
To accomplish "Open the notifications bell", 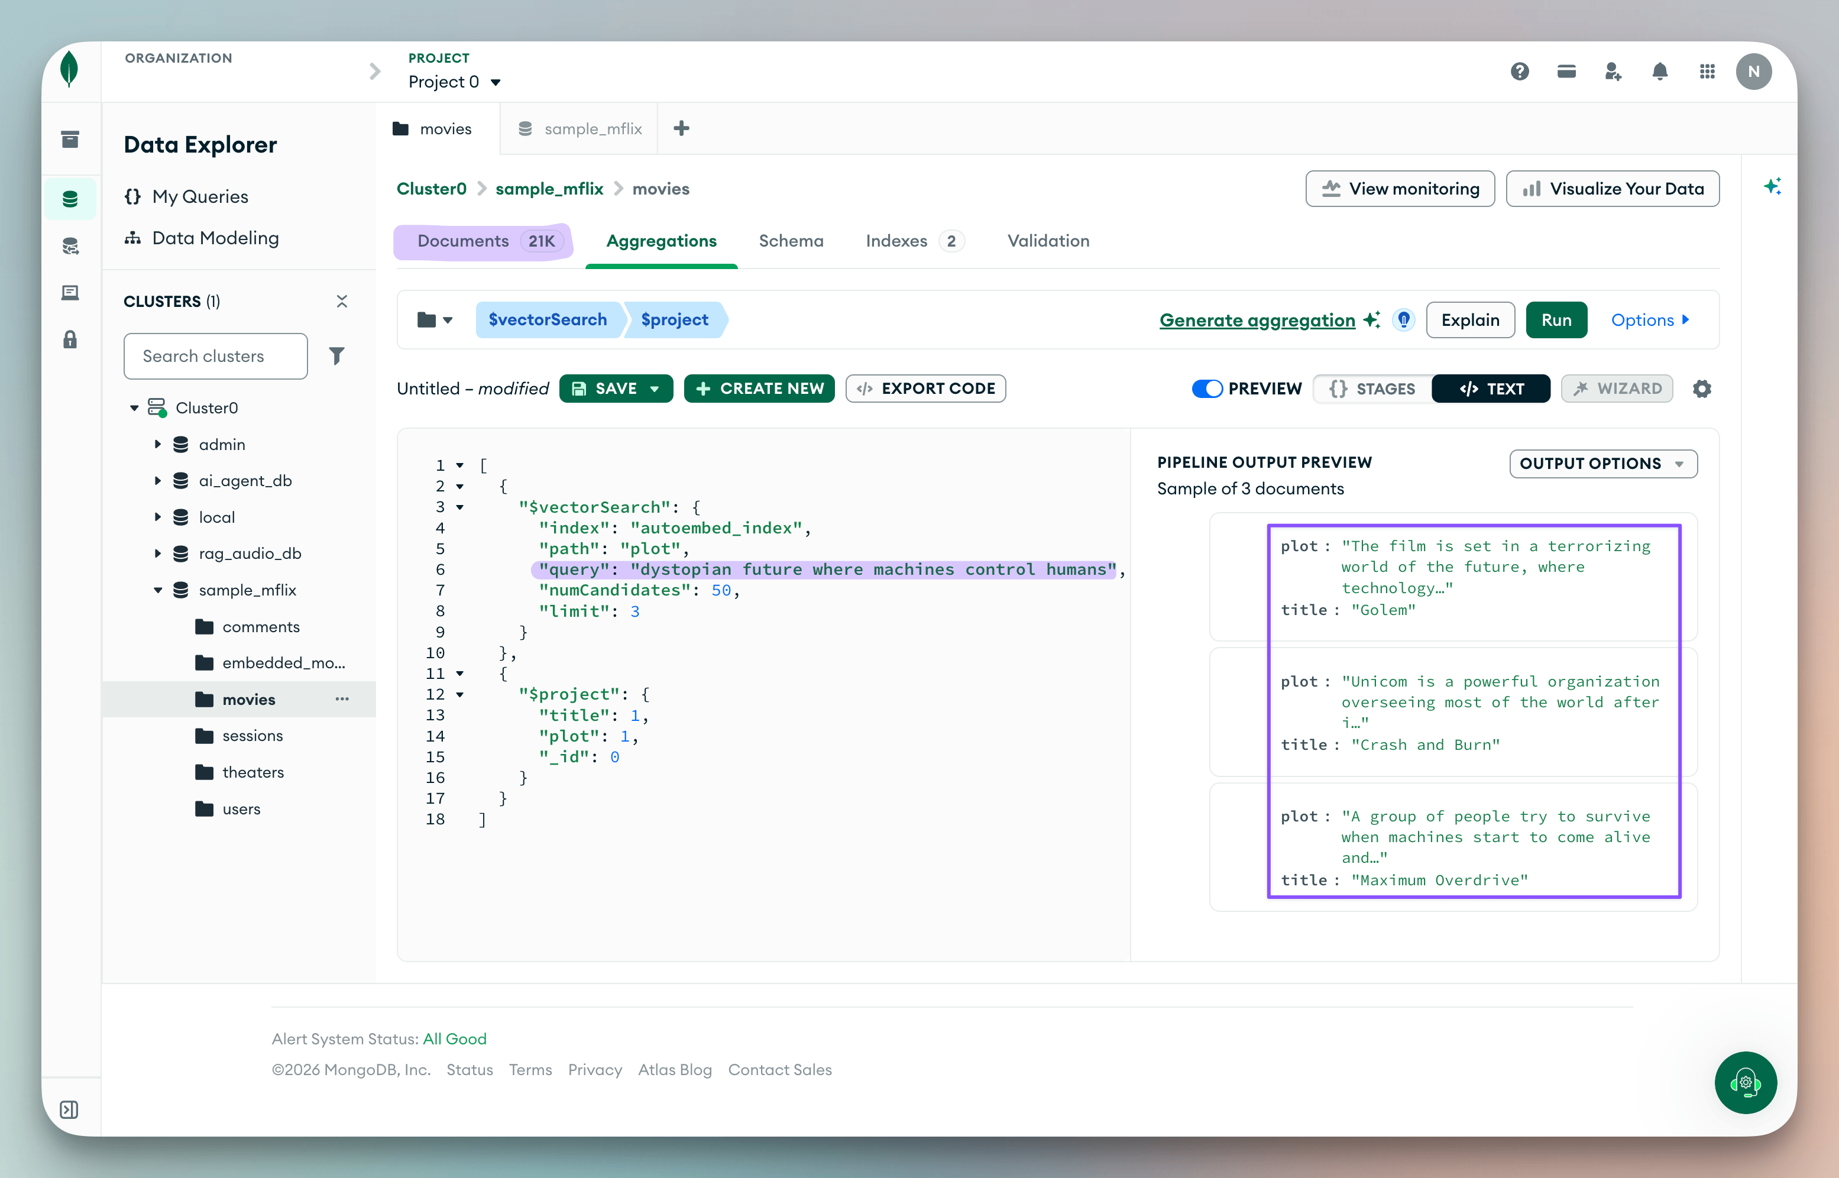I will pyautogui.click(x=1659, y=72).
